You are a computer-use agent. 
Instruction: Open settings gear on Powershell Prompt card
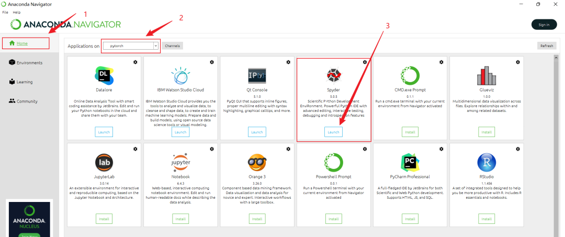365,149
